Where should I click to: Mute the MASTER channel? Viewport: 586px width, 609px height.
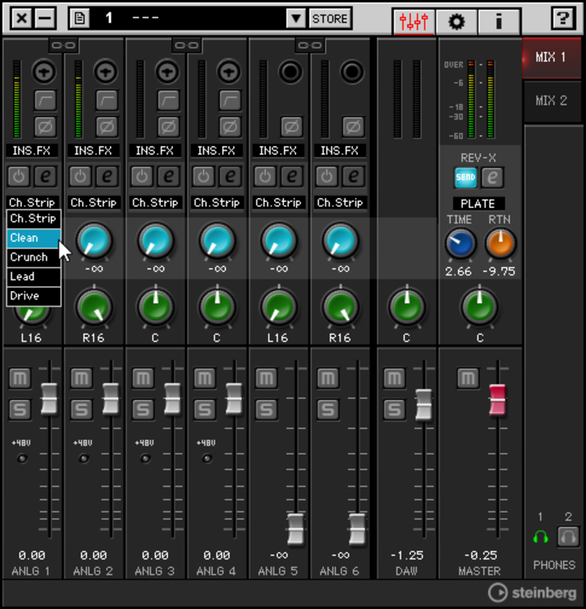pyautogui.click(x=467, y=377)
